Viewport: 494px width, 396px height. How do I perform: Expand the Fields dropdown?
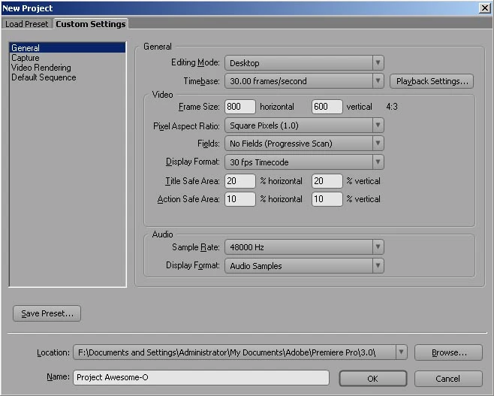click(x=304, y=144)
